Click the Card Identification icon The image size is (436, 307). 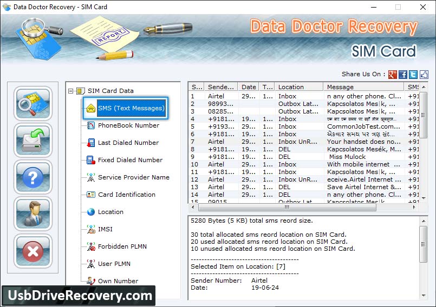point(91,195)
